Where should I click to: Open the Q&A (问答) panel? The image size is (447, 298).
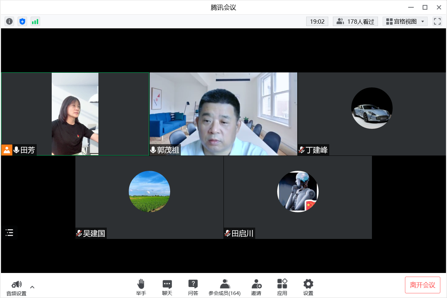[193, 287]
